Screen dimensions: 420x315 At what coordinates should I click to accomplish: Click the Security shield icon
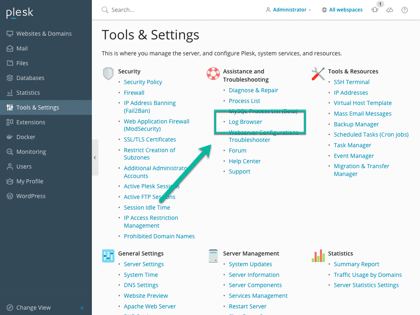coord(108,74)
